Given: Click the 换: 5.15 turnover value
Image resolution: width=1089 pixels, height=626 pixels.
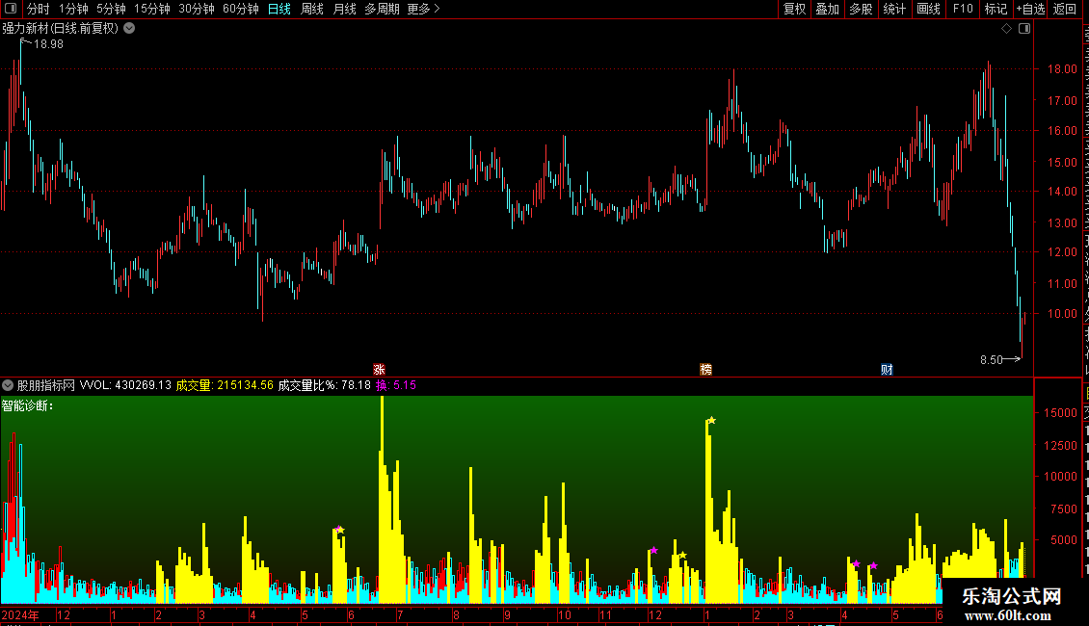Looking at the screenshot, I should click(396, 385).
